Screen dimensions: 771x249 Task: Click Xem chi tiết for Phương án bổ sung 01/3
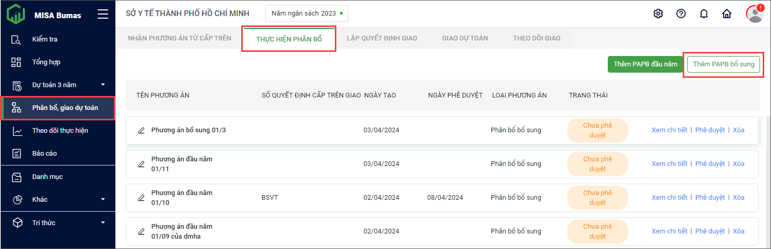[x=669, y=130]
